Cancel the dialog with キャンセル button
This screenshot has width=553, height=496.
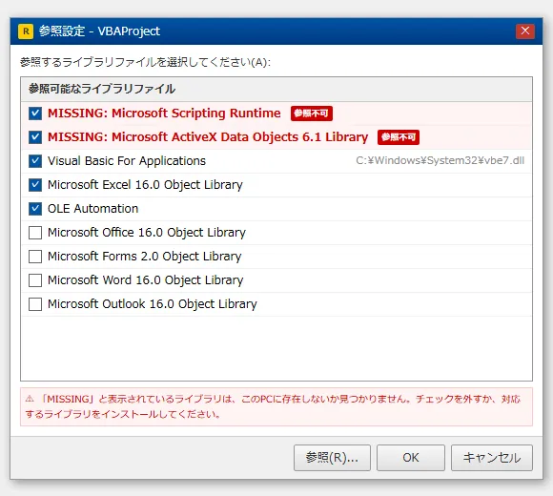coord(492,458)
